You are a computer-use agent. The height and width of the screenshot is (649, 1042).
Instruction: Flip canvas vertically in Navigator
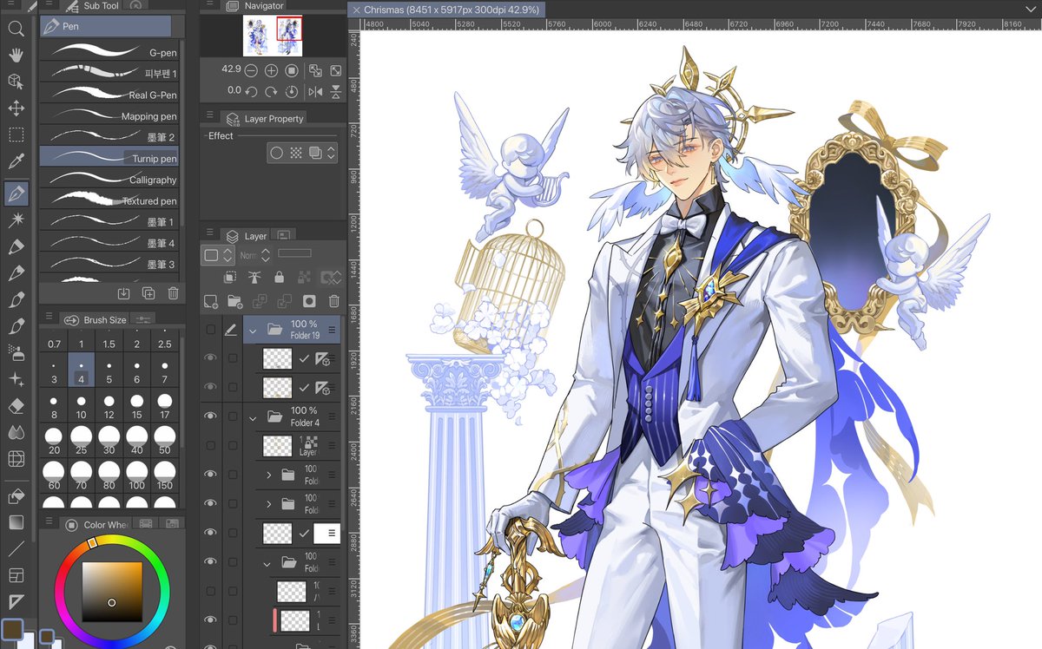335,91
